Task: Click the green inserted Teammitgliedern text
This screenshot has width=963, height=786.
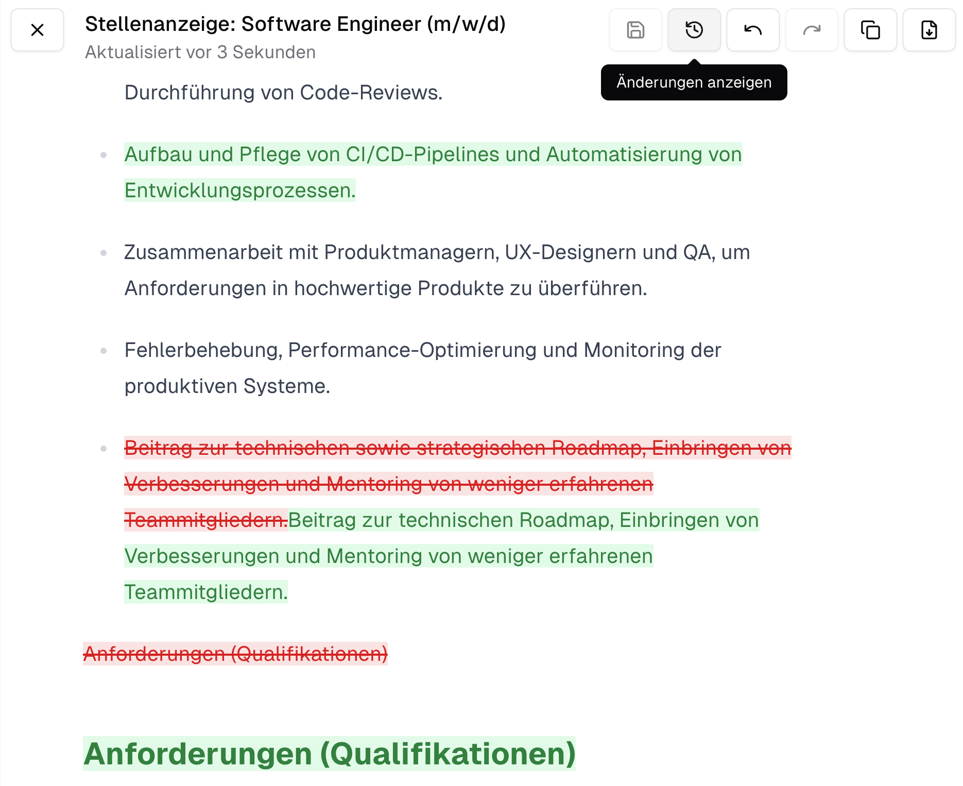Action: [x=205, y=592]
